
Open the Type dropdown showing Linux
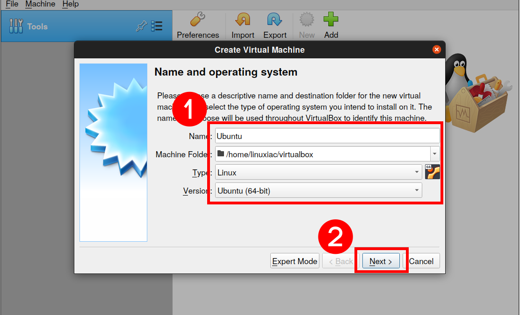pos(319,173)
